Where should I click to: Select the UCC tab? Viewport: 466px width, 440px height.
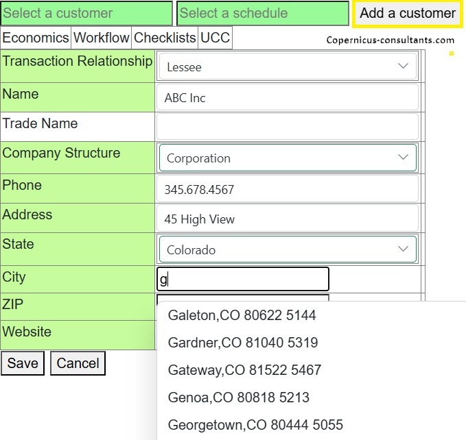(215, 38)
